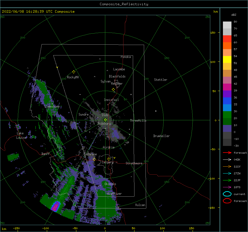Click the km unit label at top right
This screenshot has width=248, height=232.
tap(215, 12)
